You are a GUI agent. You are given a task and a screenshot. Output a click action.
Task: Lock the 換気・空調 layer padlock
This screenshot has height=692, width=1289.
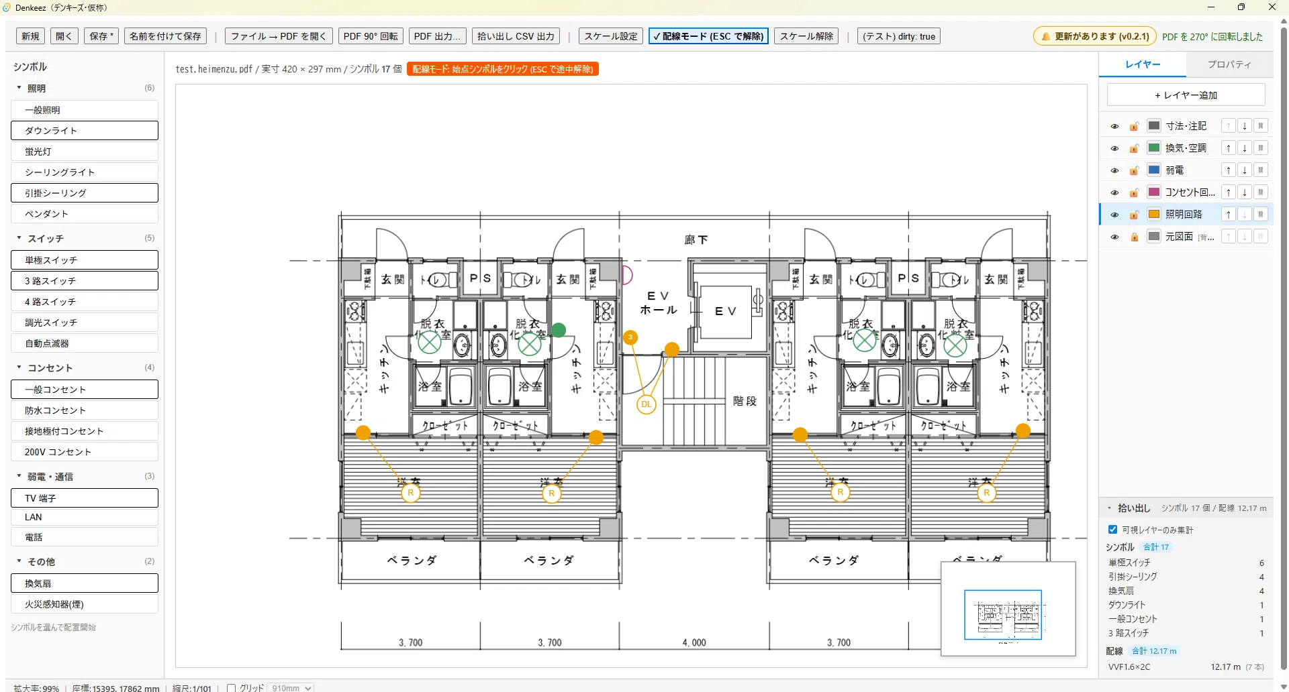pos(1134,148)
